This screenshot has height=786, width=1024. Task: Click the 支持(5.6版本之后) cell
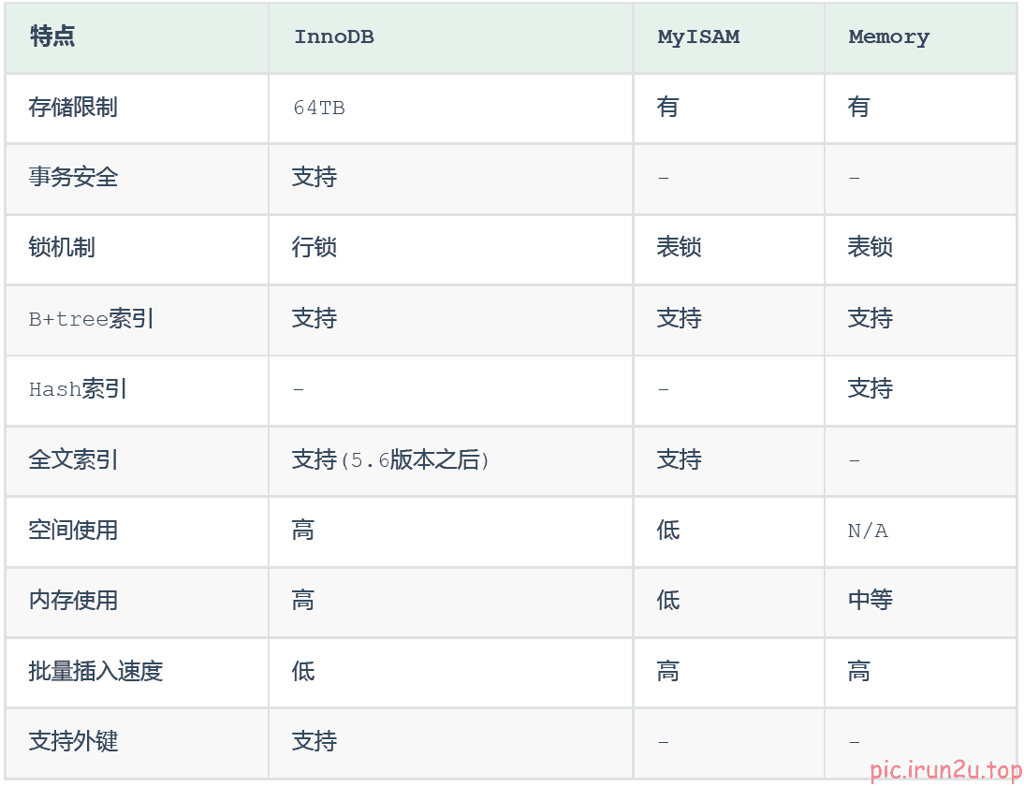391,460
